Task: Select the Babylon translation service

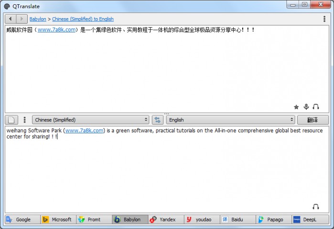Action: pyautogui.click(x=130, y=219)
